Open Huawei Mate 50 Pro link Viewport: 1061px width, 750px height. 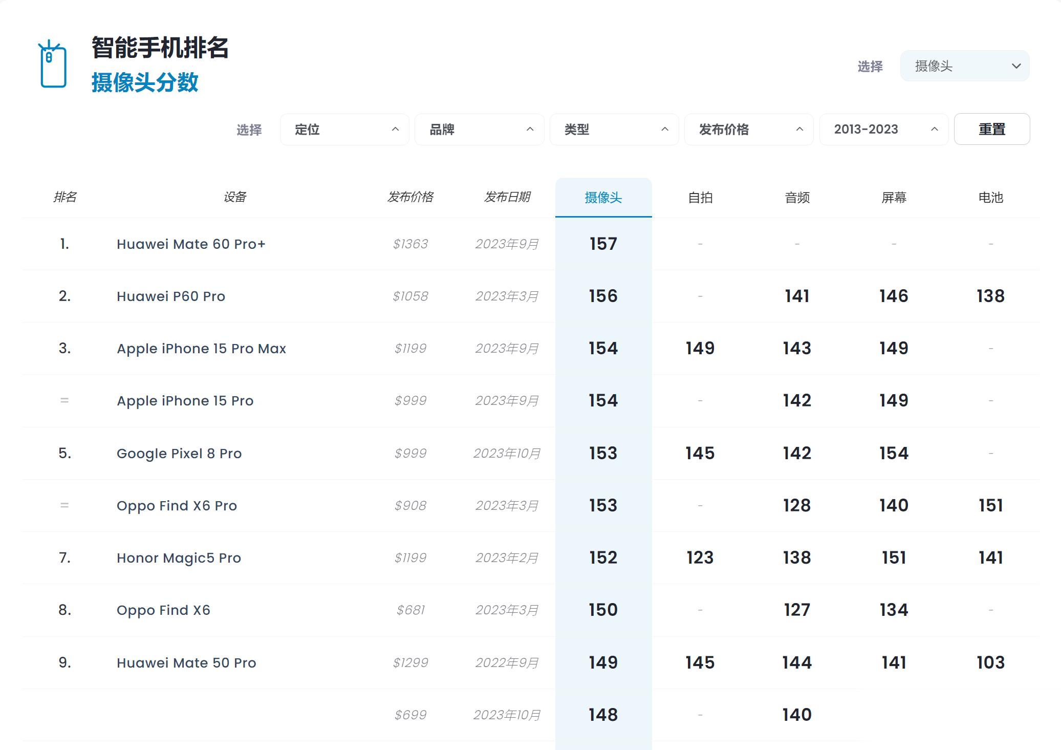point(186,663)
